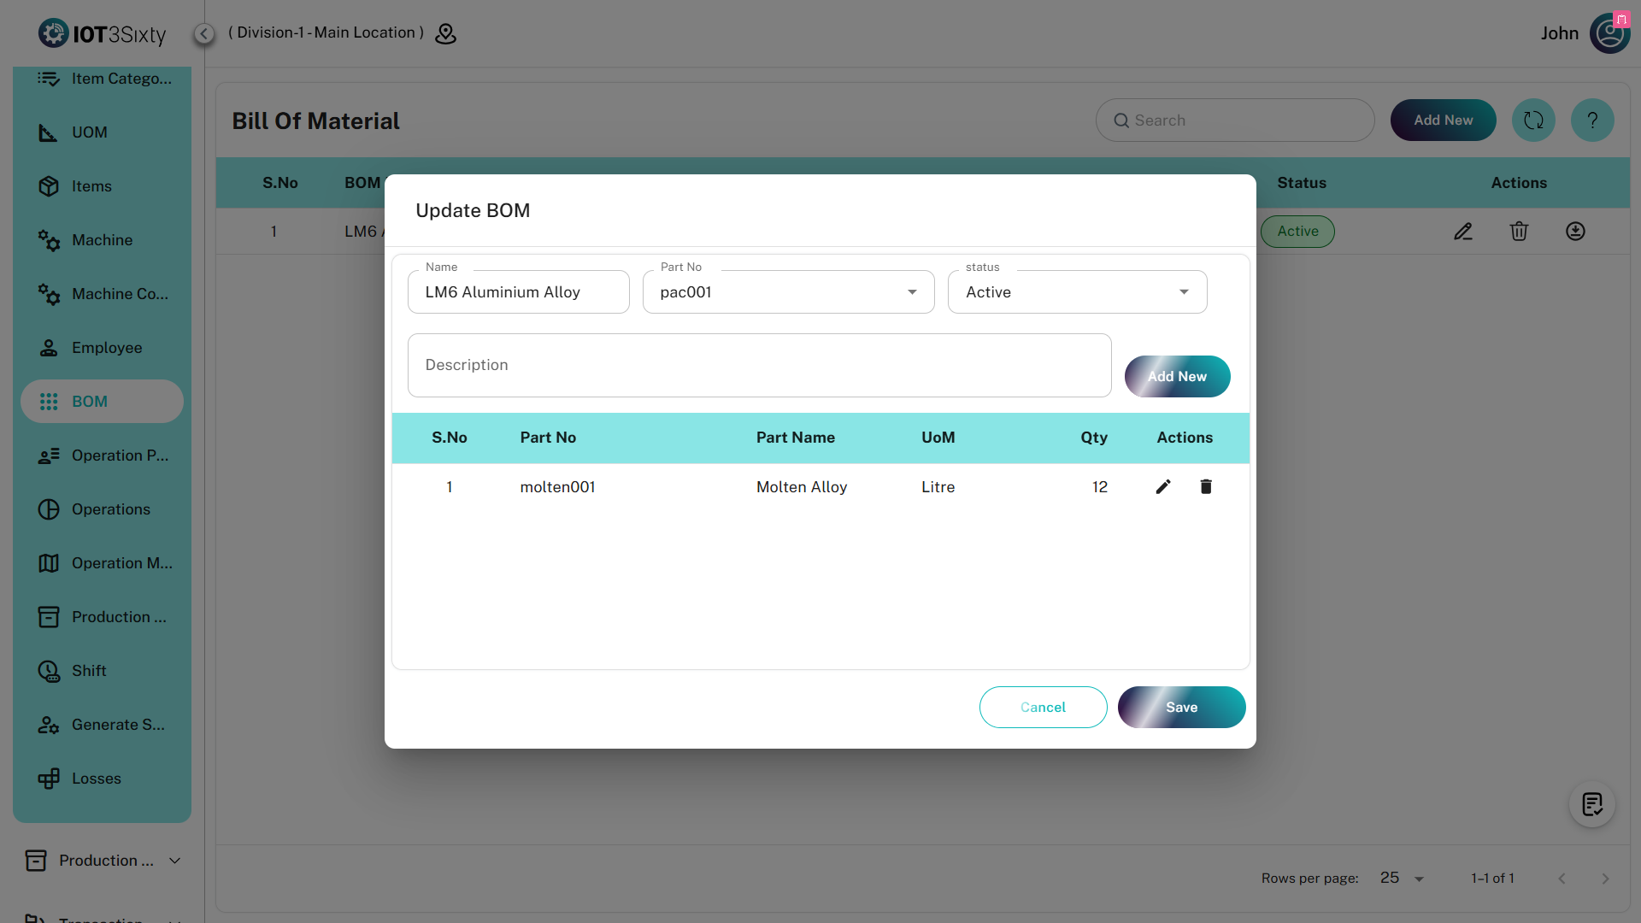1641x923 pixels.
Task: Go to Operations in sidebar
Action: click(110, 509)
